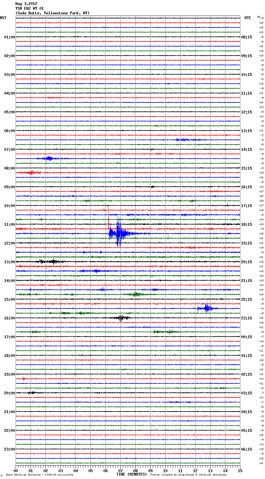Click the green burst near minute 8 before 15:00
The height and width of the screenshot is (479, 265).
135,294
